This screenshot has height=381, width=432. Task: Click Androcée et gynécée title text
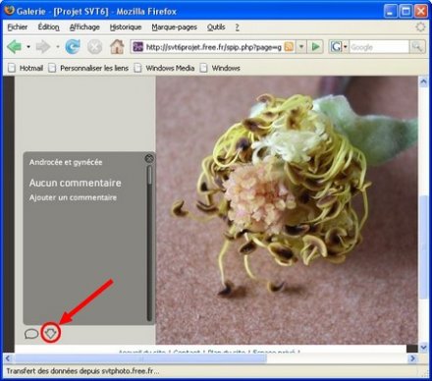(x=66, y=162)
